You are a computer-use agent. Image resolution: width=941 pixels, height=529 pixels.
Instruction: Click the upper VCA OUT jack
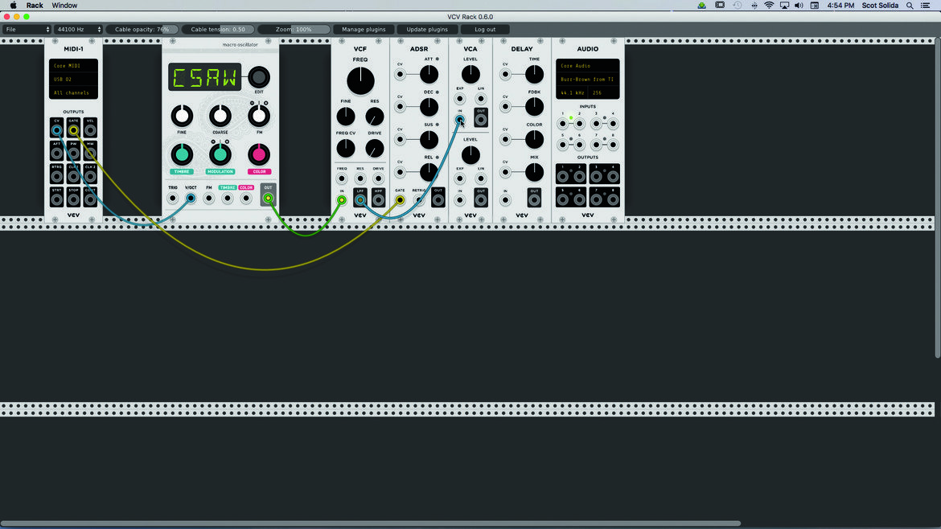[x=481, y=119]
